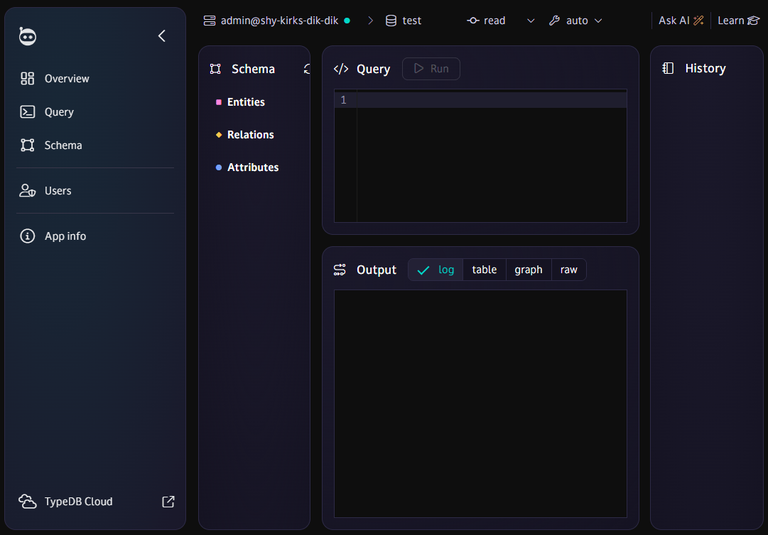Click the App info icon
768x535 pixels.
coord(27,236)
